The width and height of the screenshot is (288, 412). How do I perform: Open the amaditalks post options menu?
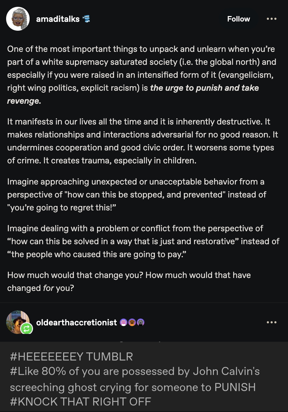[x=271, y=19]
